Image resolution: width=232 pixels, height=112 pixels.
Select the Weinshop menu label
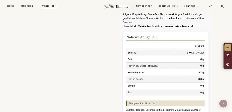click(x=48, y=6)
